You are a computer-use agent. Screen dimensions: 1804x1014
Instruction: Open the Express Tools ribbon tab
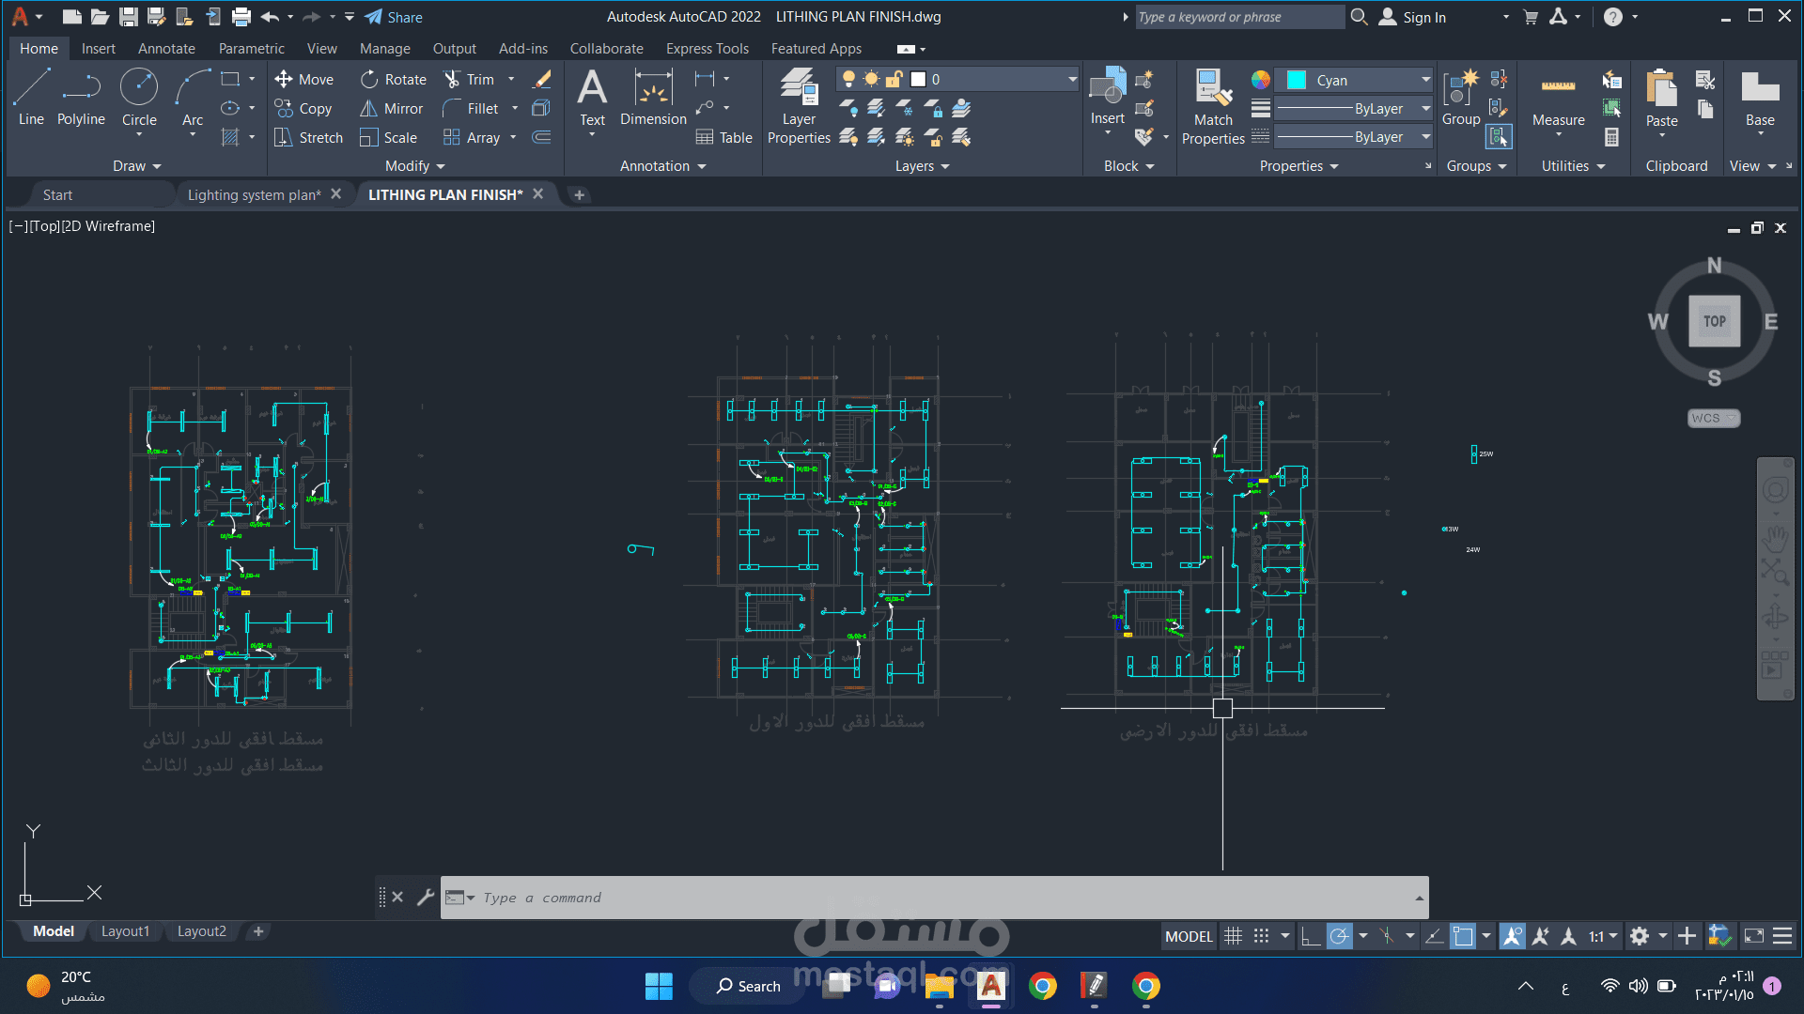(x=708, y=49)
